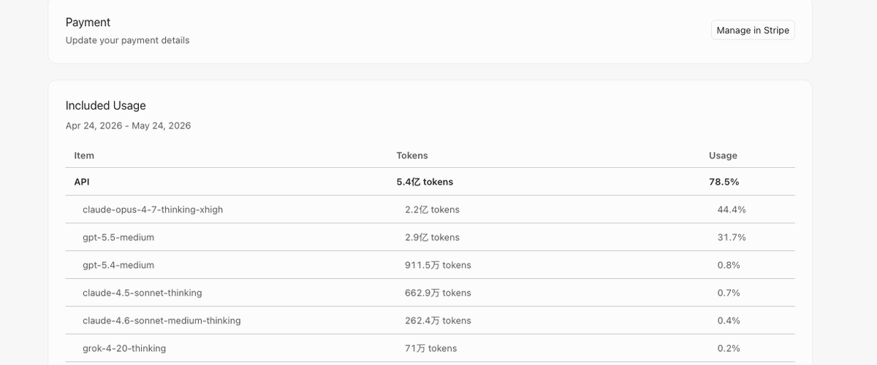Click the 44.4% usage value

click(732, 210)
